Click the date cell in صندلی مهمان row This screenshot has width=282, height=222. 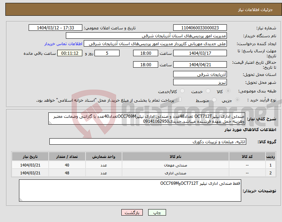coord(30,165)
